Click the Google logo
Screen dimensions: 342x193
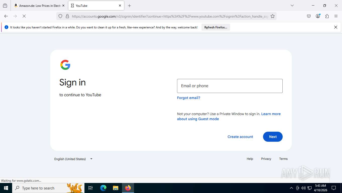click(65, 65)
